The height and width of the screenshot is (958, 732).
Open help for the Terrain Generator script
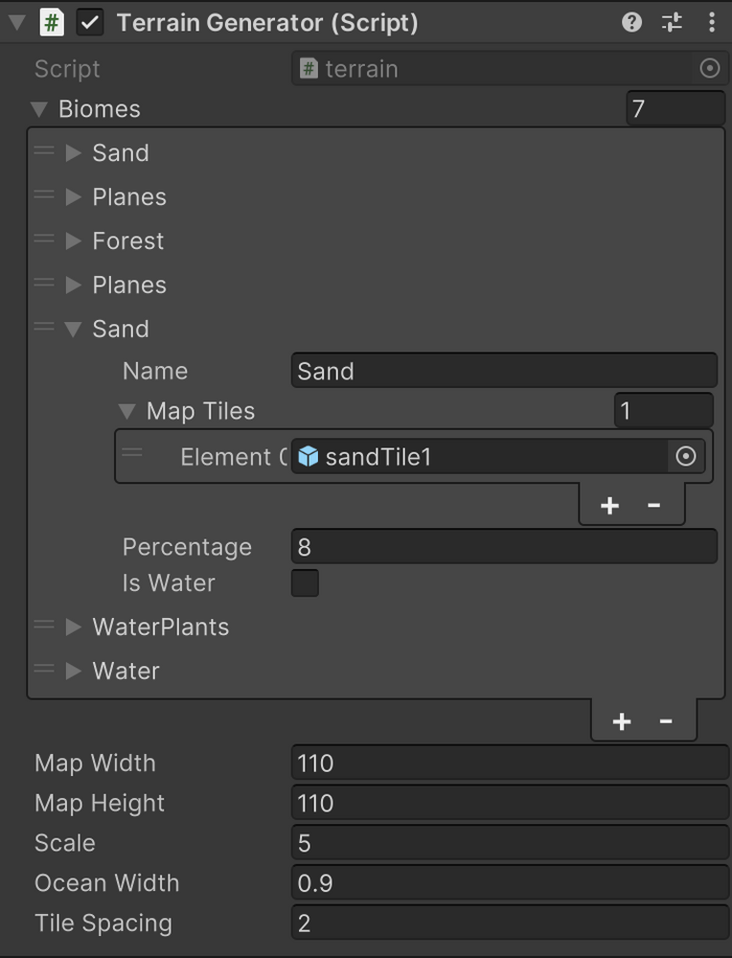pyautogui.click(x=631, y=22)
